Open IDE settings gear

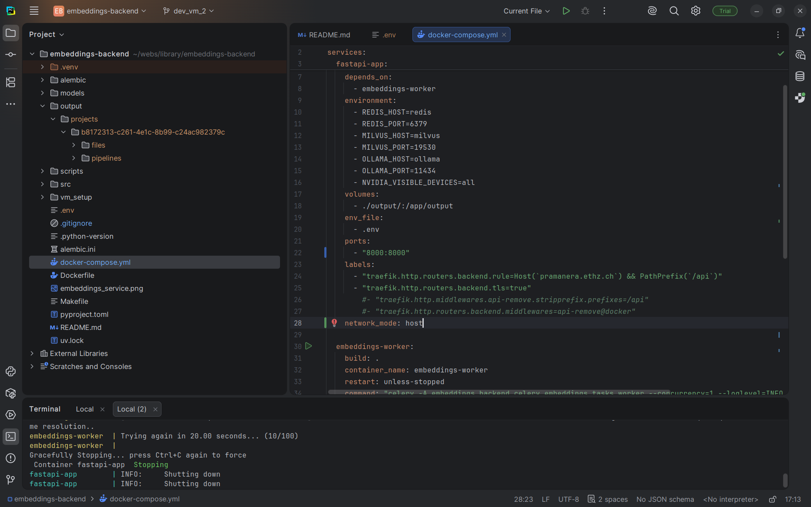coord(696,11)
